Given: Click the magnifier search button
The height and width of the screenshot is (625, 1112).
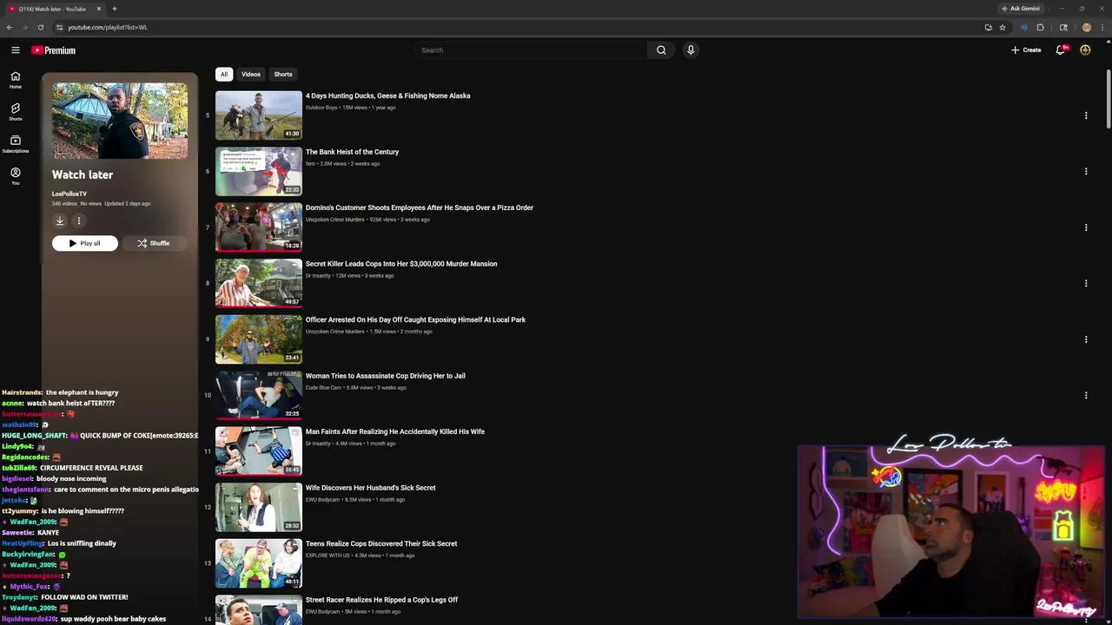Looking at the screenshot, I should coord(661,50).
